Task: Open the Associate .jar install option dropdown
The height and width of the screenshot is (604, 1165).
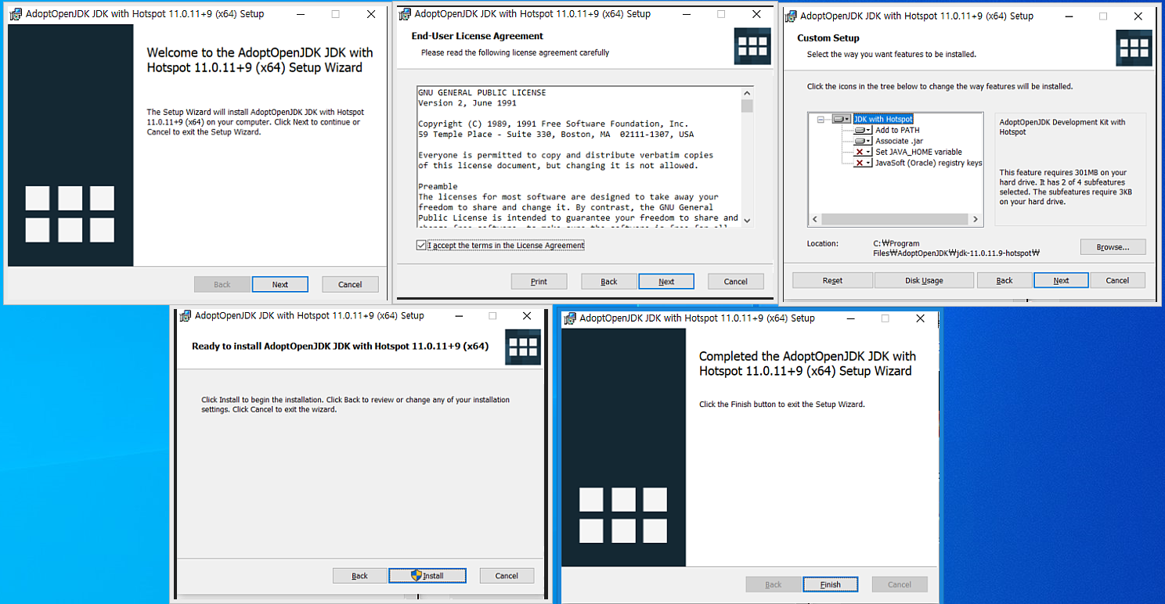Action: [x=863, y=141]
